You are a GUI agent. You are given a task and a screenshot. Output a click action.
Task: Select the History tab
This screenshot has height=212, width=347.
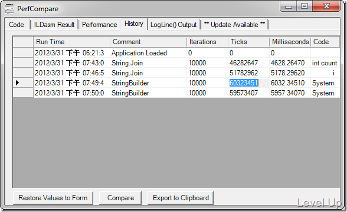134,24
